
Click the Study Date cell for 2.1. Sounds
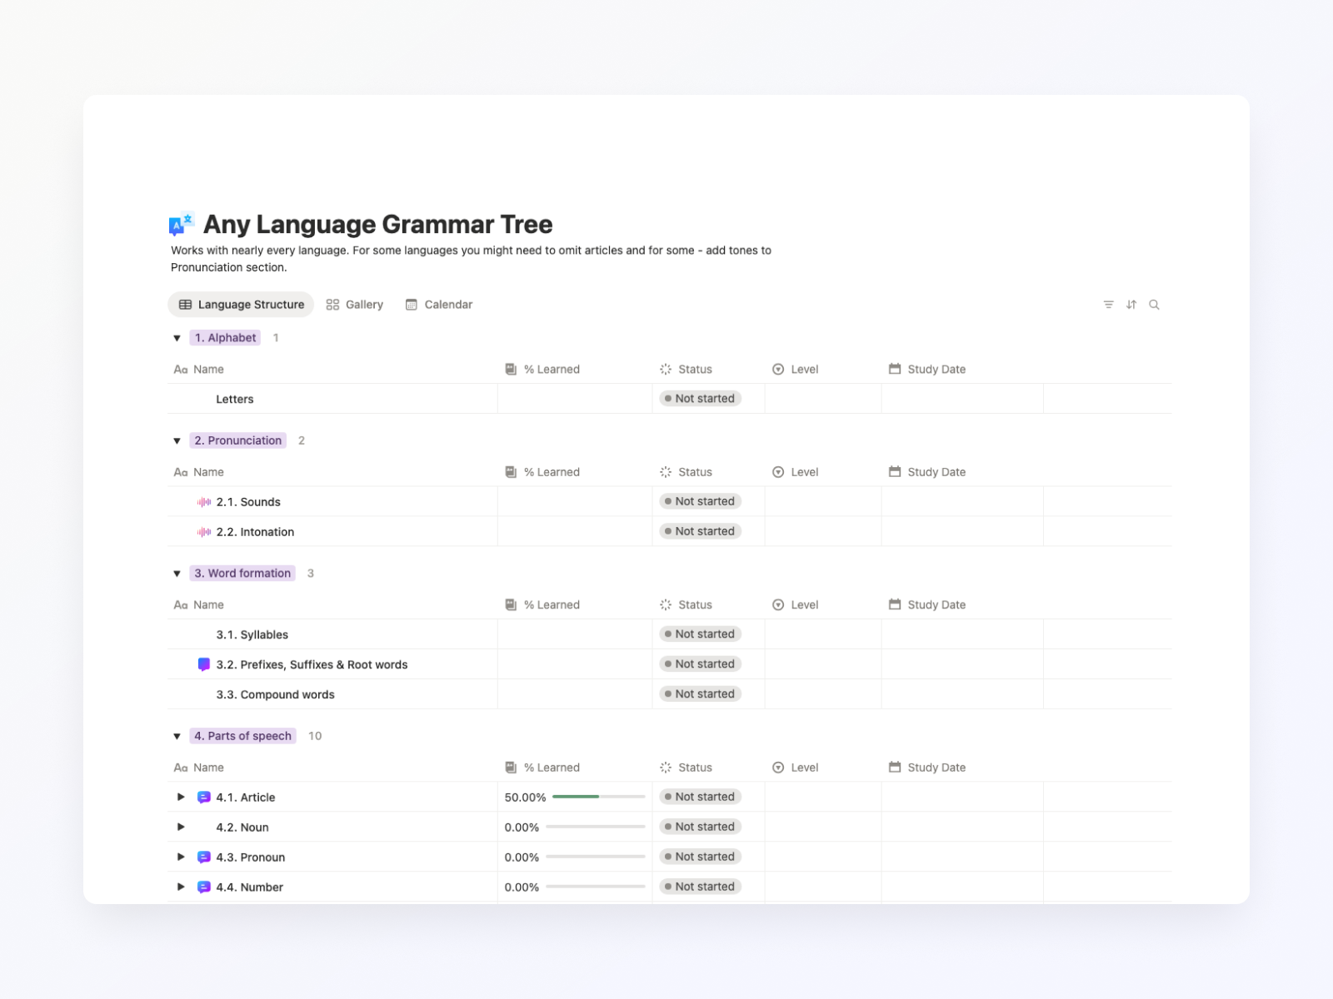tap(962, 501)
